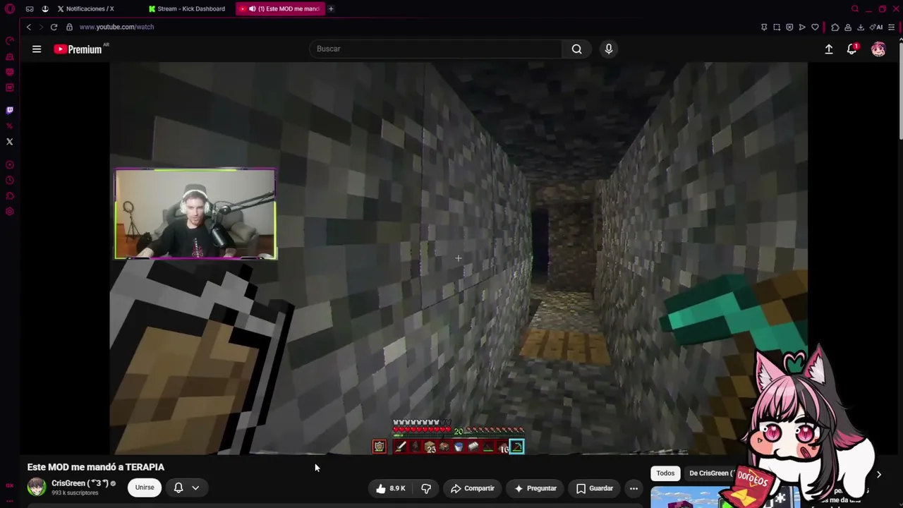903x508 pixels.
Task: Start voice search with microphone
Action: click(x=609, y=49)
